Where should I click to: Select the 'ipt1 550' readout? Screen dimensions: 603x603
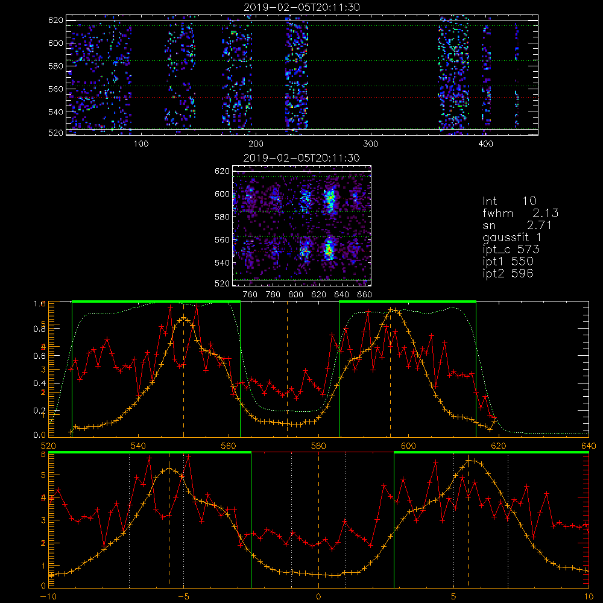click(508, 262)
